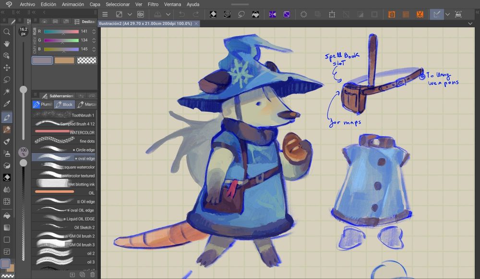Select the Liquid OIL EDGE brush

64,219
